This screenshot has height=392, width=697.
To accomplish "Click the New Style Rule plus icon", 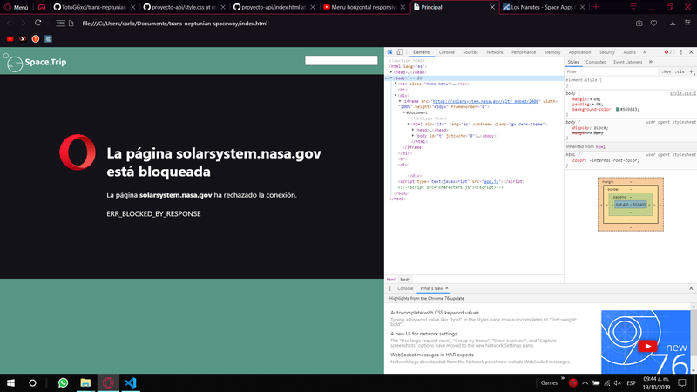I will point(693,71).
